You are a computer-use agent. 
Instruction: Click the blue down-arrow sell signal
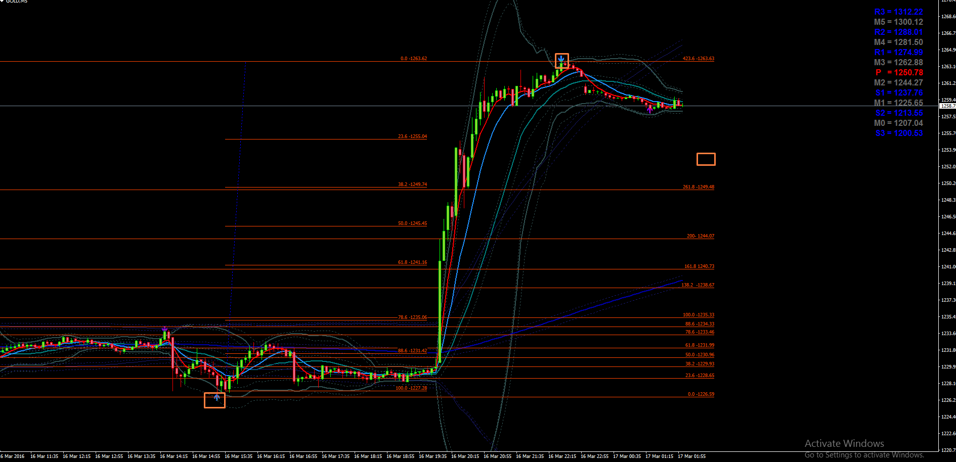tap(561, 60)
